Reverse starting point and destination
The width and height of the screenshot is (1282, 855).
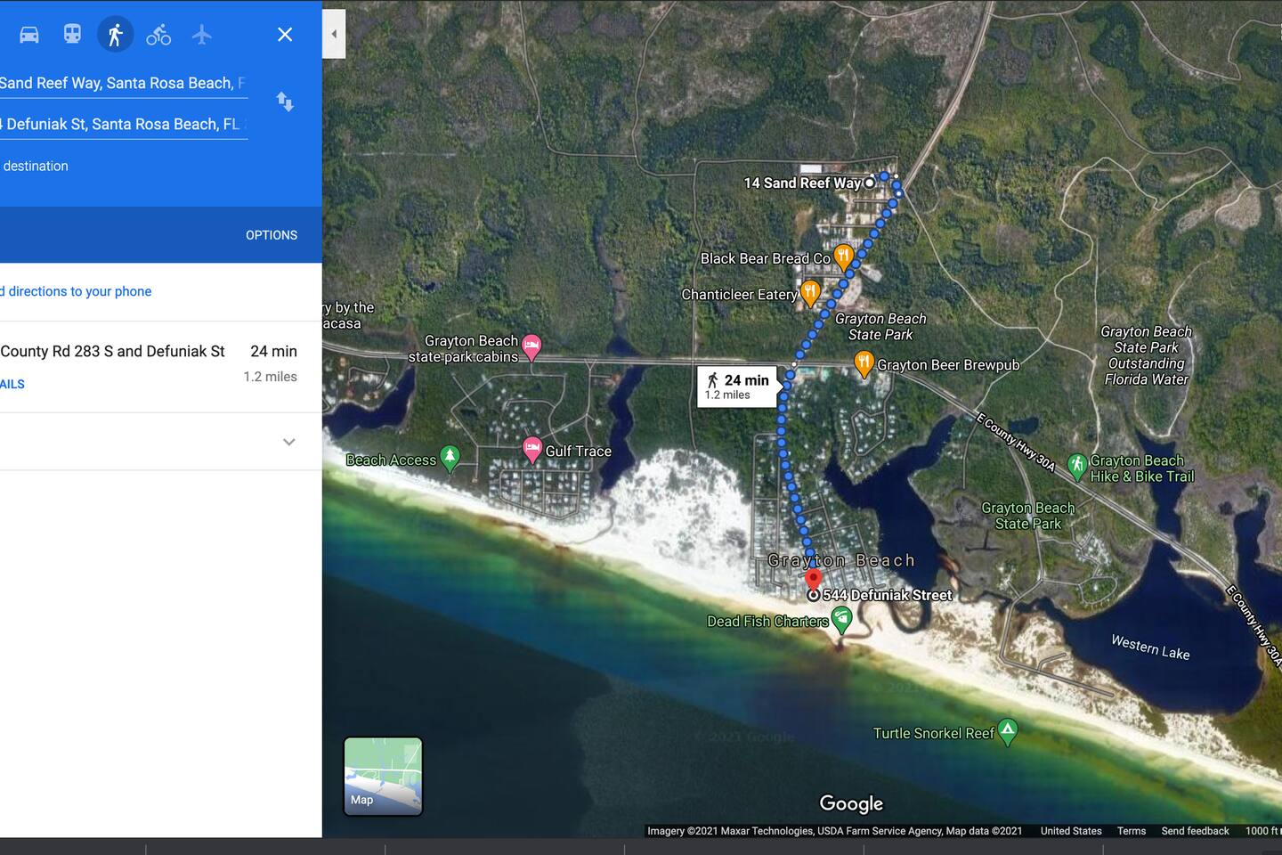[x=285, y=102]
